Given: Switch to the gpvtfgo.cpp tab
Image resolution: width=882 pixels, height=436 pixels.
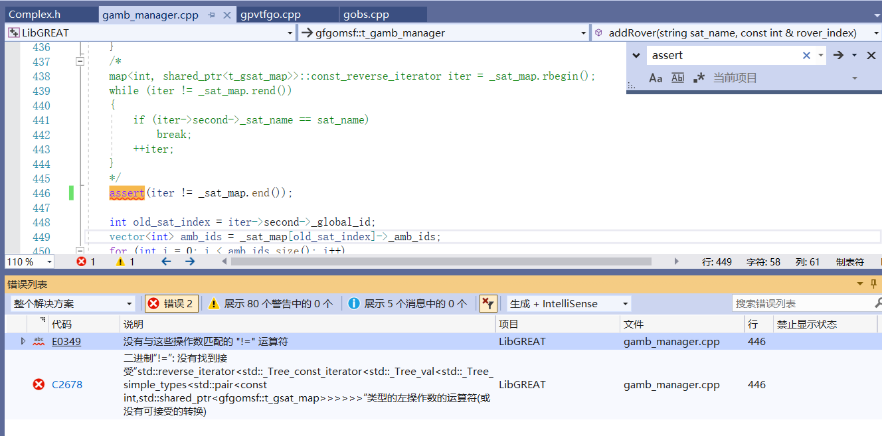Looking at the screenshot, I should 270,15.
